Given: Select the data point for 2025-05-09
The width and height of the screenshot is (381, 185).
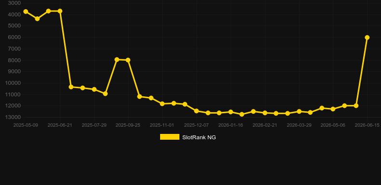Looking at the screenshot, I should (x=26, y=12).
